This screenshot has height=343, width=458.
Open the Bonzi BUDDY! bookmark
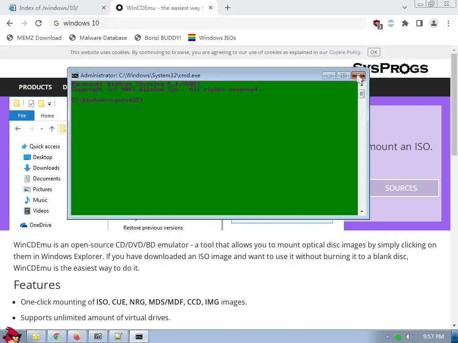(x=158, y=38)
